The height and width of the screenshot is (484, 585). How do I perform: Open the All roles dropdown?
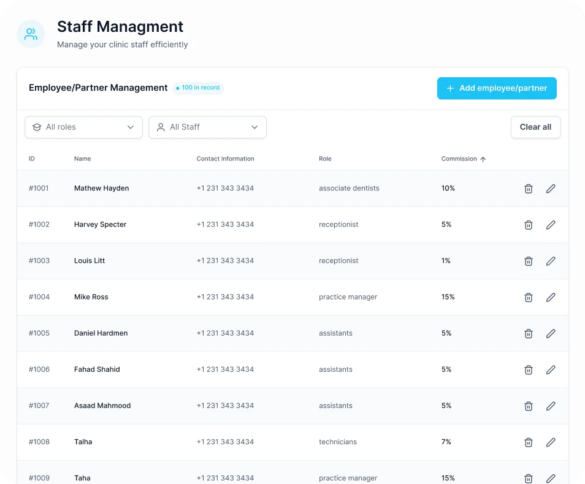83,127
